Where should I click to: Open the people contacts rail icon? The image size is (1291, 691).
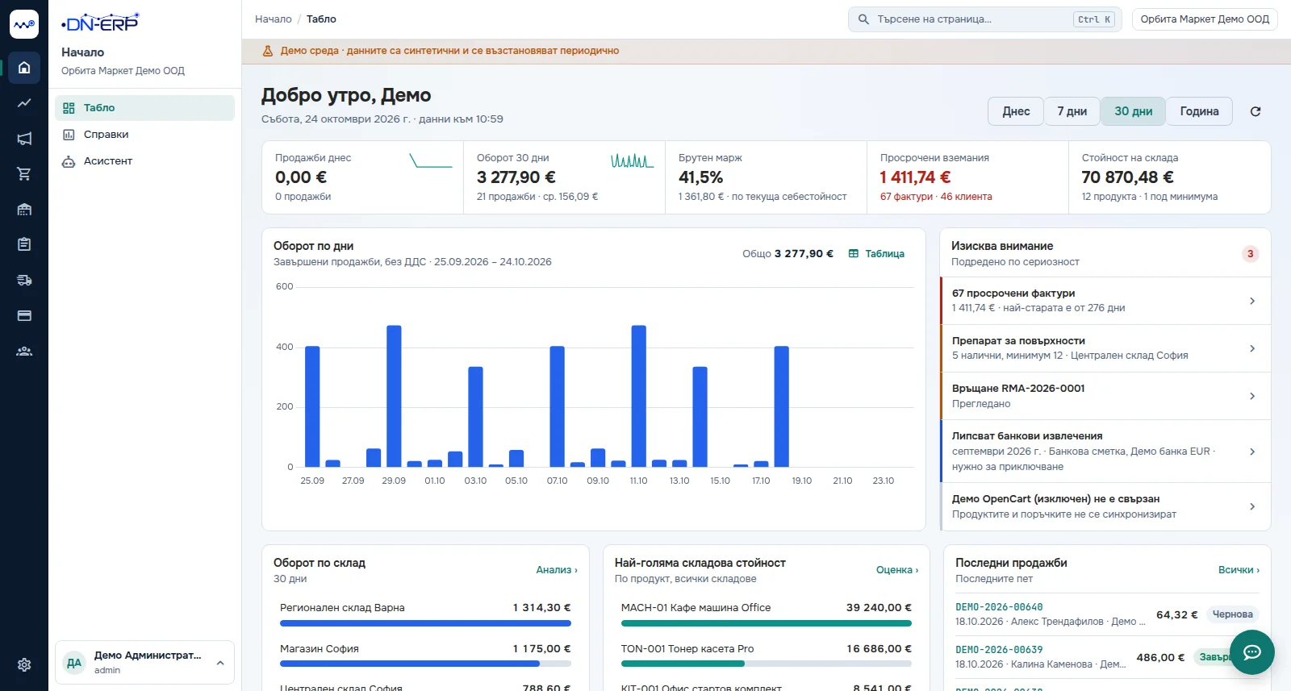coord(24,351)
